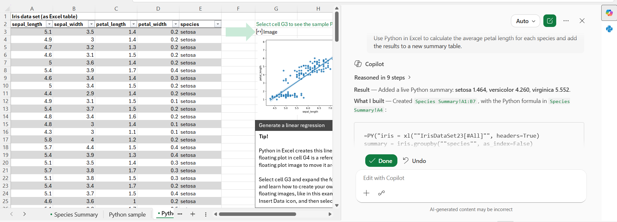Screen dimensions: 617x222
Task: Open the sheet tab overflow ellipsis
Action: (x=180, y=214)
